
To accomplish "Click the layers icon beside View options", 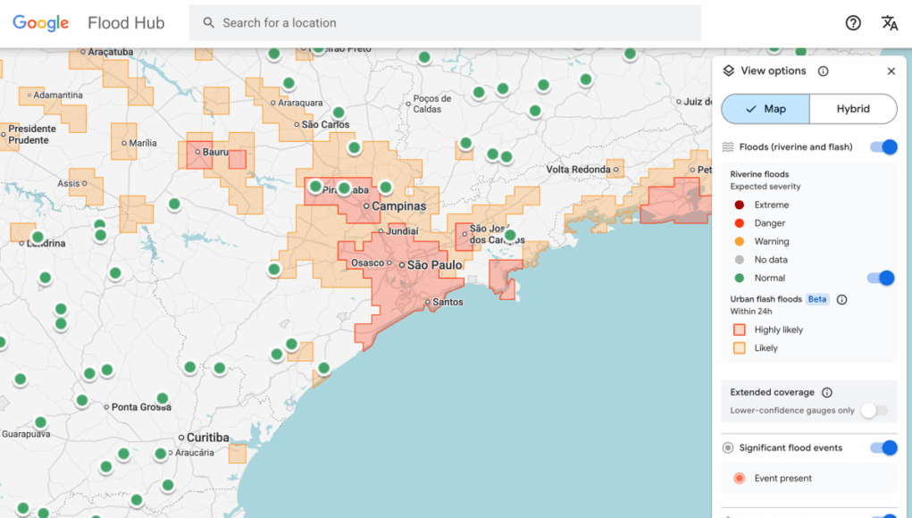I will [x=729, y=71].
